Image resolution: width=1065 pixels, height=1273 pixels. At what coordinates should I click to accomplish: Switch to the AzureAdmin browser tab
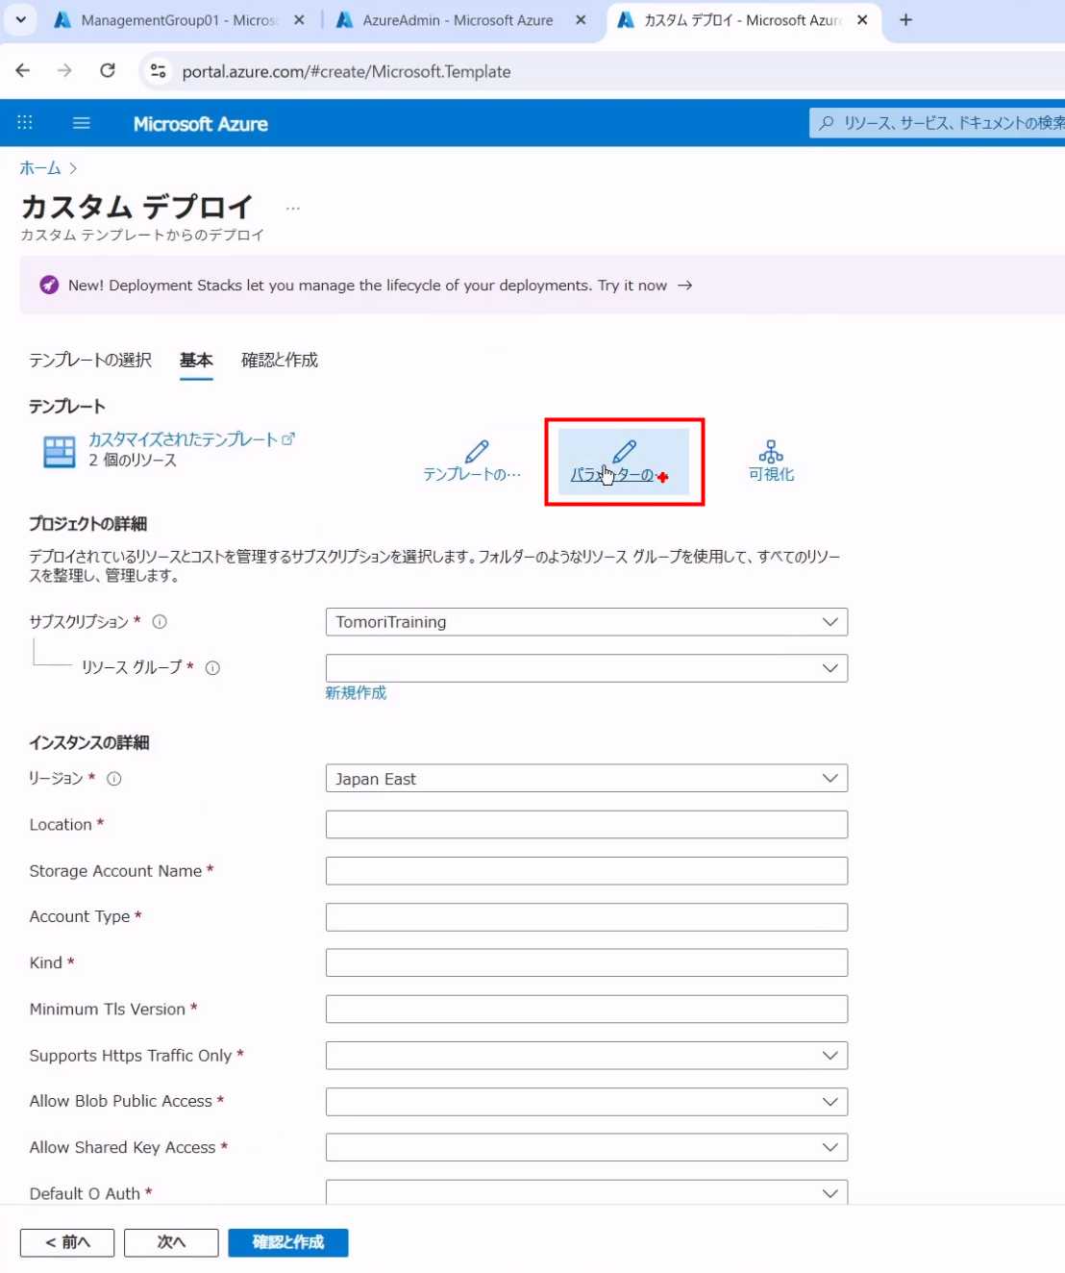coord(458,20)
